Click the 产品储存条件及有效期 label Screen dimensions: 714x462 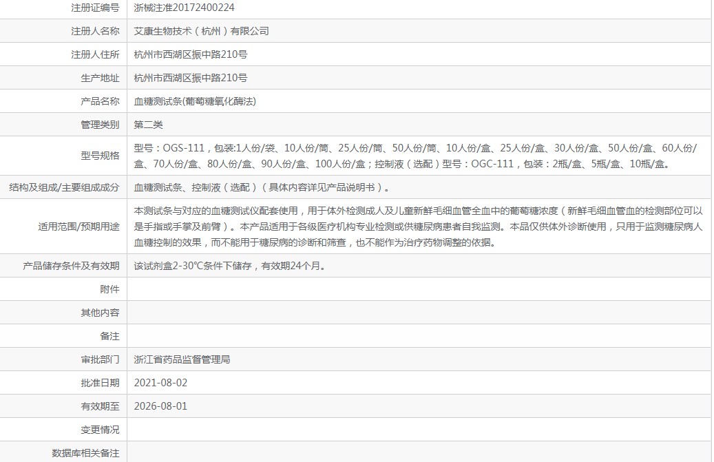pyautogui.click(x=71, y=266)
